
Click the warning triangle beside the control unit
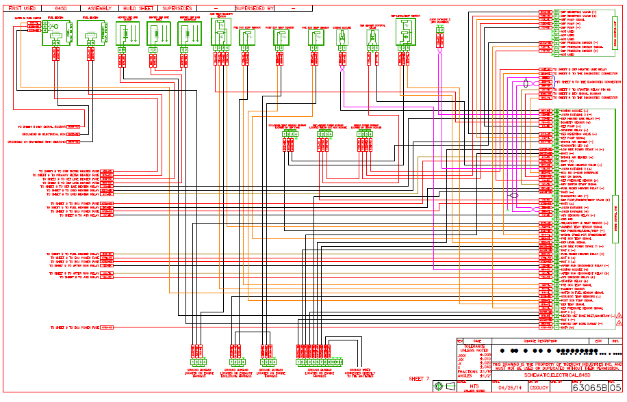[x=619, y=315]
